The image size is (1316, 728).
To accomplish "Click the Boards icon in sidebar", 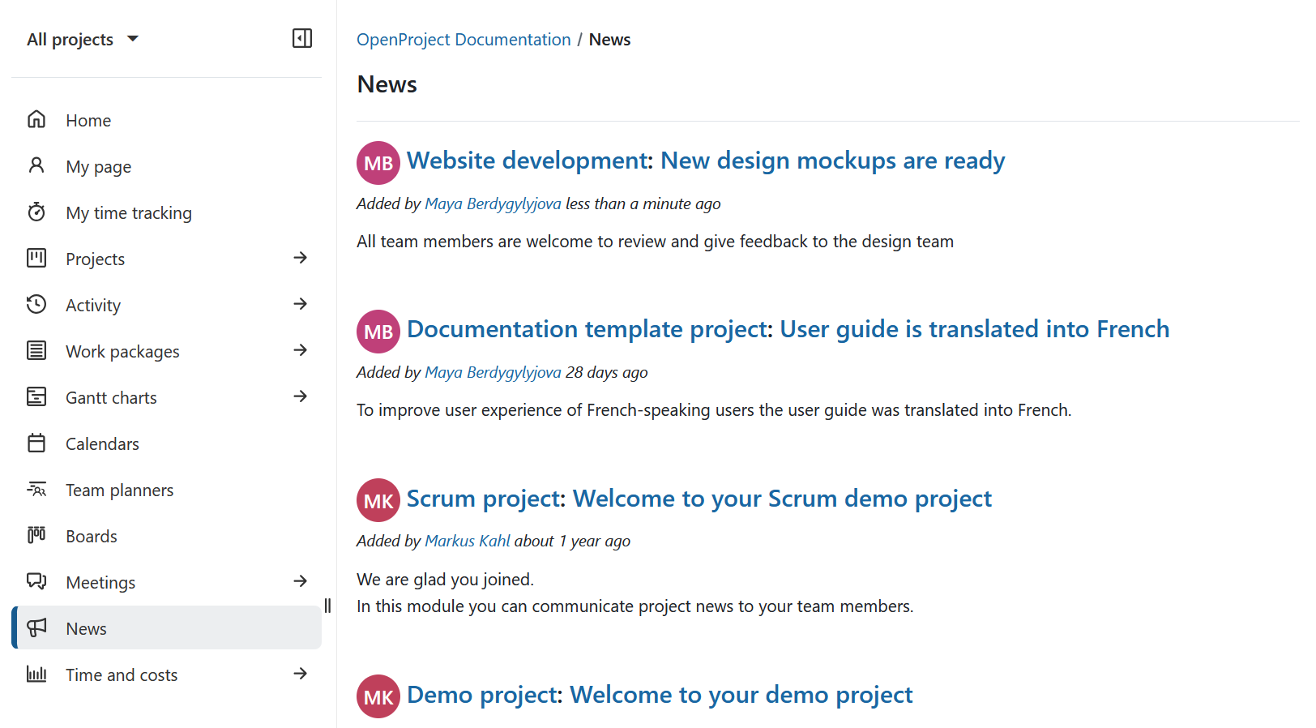I will tap(36, 536).
